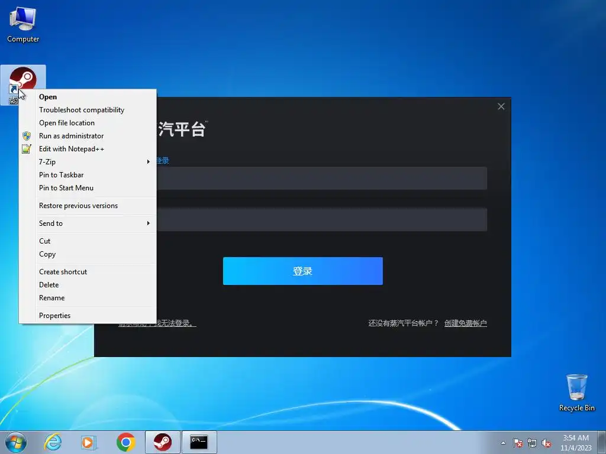Open the Computer desktop icon
This screenshot has width=606, height=454.
[23, 24]
